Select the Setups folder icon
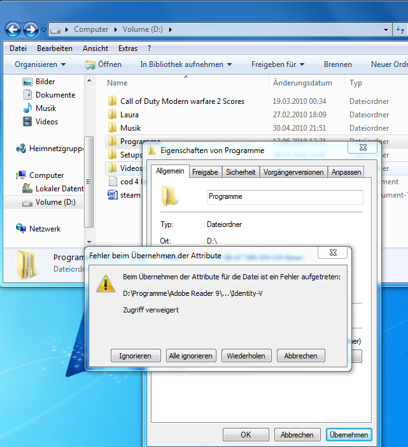The height and width of the screenshot is (447, 408). click(113, 155)
